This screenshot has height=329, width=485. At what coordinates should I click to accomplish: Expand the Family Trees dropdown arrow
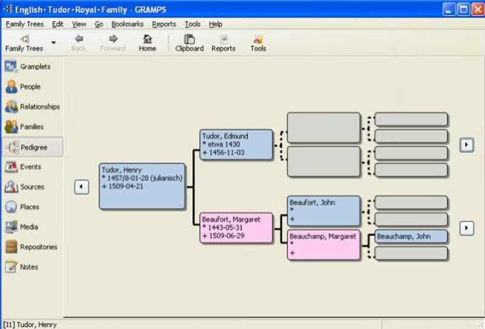click(x=53, y=42)
